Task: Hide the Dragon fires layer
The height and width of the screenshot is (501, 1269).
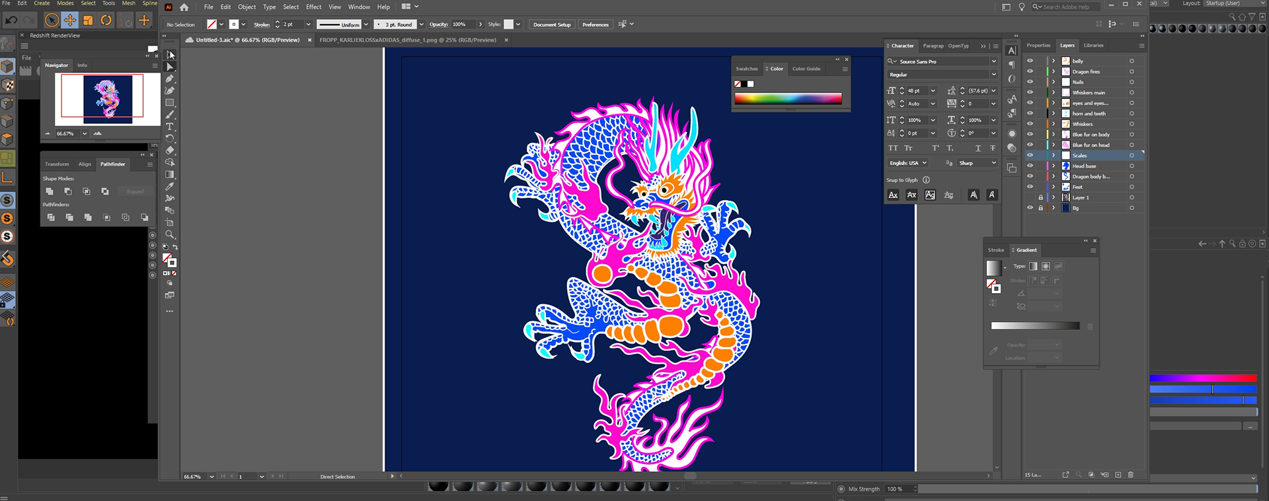Action: [1030, 71]
